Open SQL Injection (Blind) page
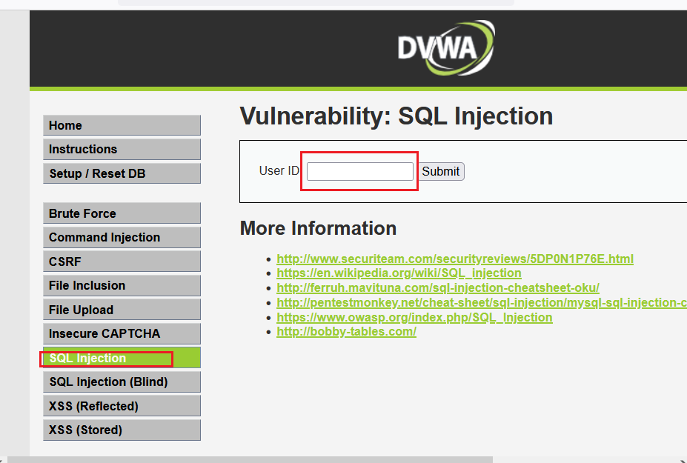 [122, 382]
